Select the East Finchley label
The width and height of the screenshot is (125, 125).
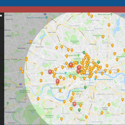click(74, 26)
